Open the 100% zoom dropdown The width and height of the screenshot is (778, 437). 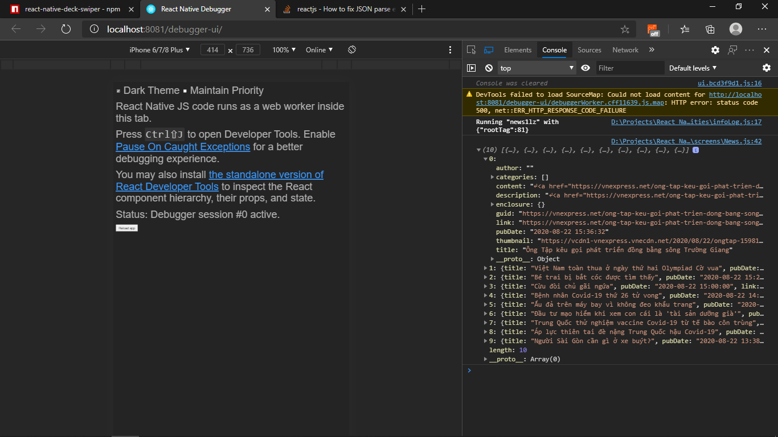click(x=284, y=50)
